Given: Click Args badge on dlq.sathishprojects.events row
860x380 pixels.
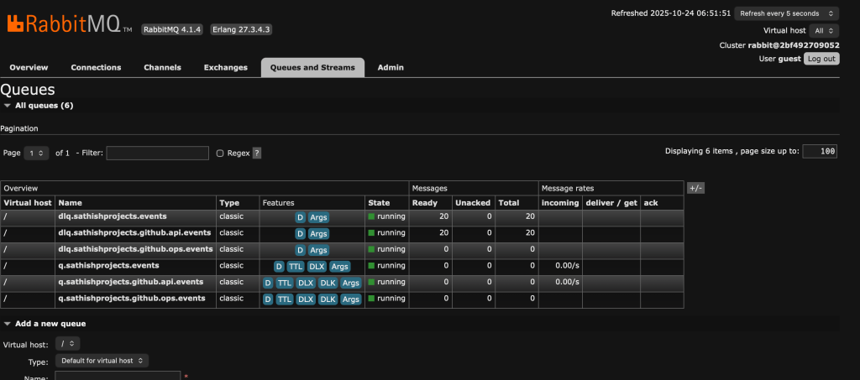Looking at the screenshot, I should point(318,217).
